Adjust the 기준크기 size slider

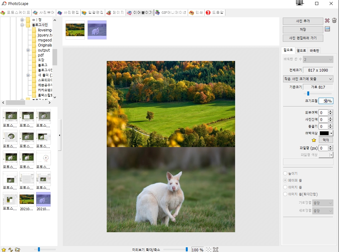(x=308, y=94)
